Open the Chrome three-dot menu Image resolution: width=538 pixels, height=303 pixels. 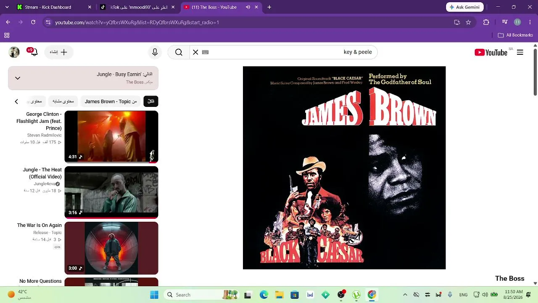tap(530, 22)
